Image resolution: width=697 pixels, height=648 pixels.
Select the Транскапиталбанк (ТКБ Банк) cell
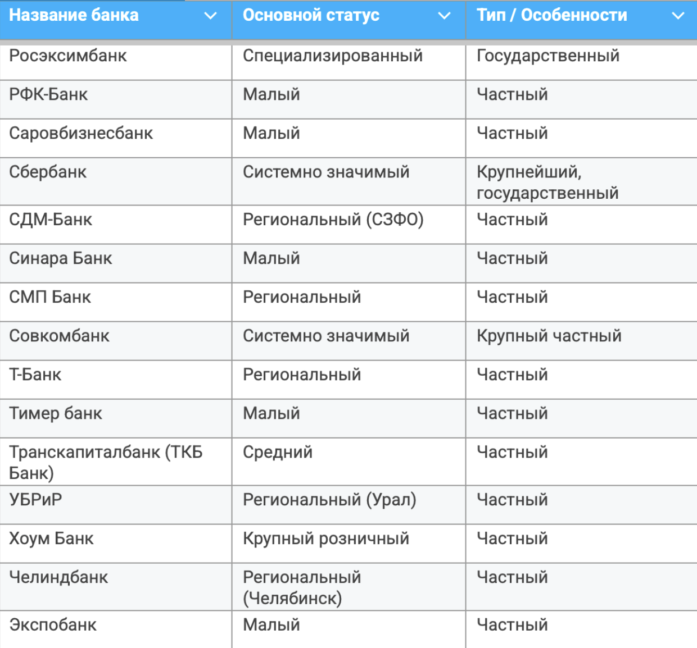click(106, 462)
